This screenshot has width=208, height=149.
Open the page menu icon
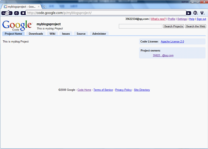coord(195,13)
